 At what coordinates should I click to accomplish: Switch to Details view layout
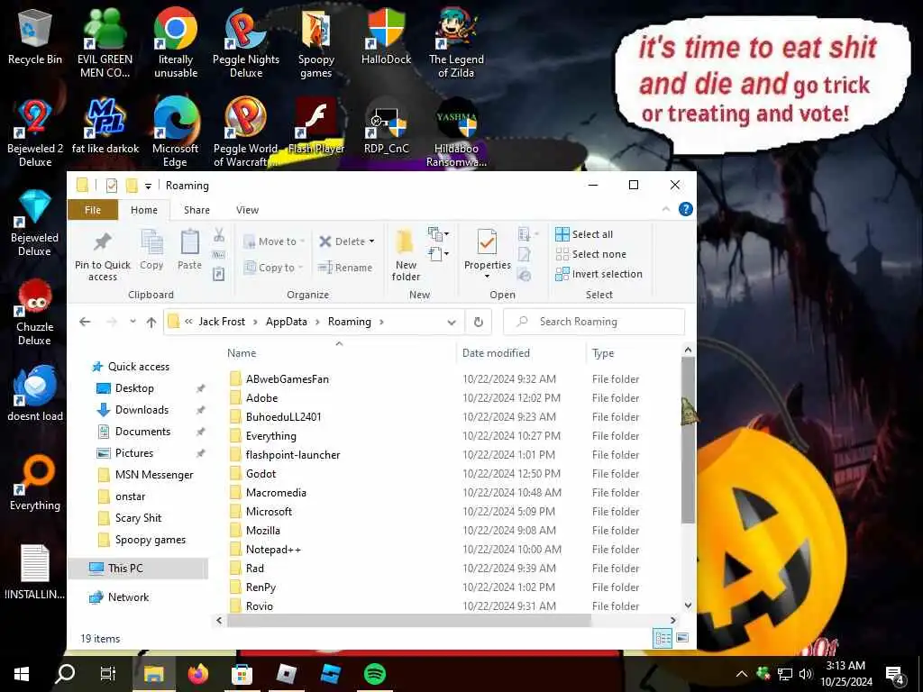point(663,639)
